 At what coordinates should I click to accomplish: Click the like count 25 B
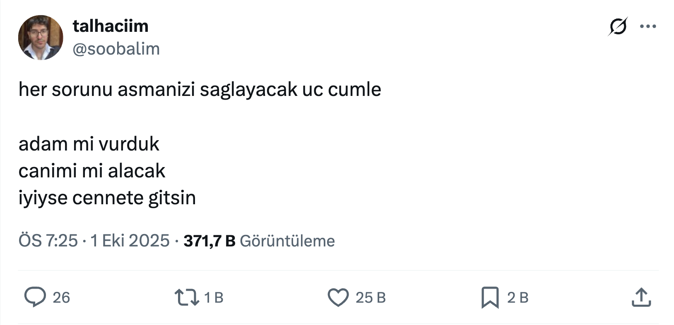(371, 298)
